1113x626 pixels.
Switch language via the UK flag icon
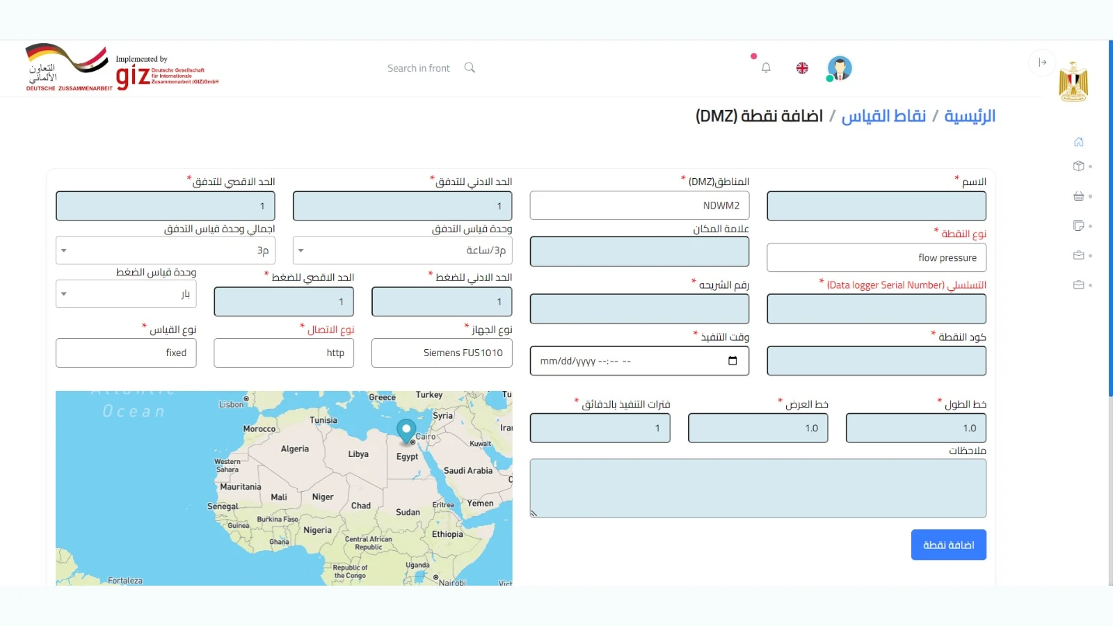coord(802,68)
